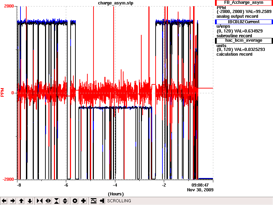This screenshot has width=273, height=205.
Task: Select the IBC0L02Current curve legend
Action: pyautogui.click(x=244, y=22)
